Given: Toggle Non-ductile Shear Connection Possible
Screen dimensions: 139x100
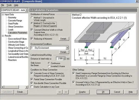Looking at the screenshot, I should click(x=32, y=83).
